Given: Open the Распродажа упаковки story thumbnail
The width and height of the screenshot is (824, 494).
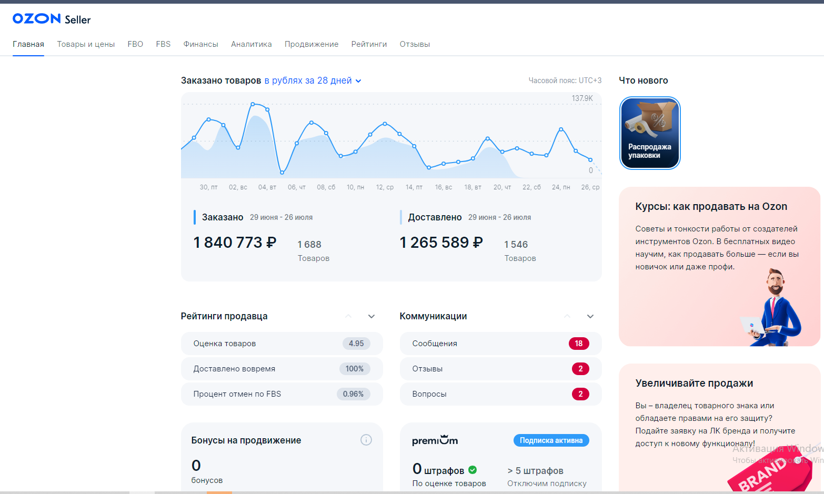Looking at the screenshot, I should point(650,133).
